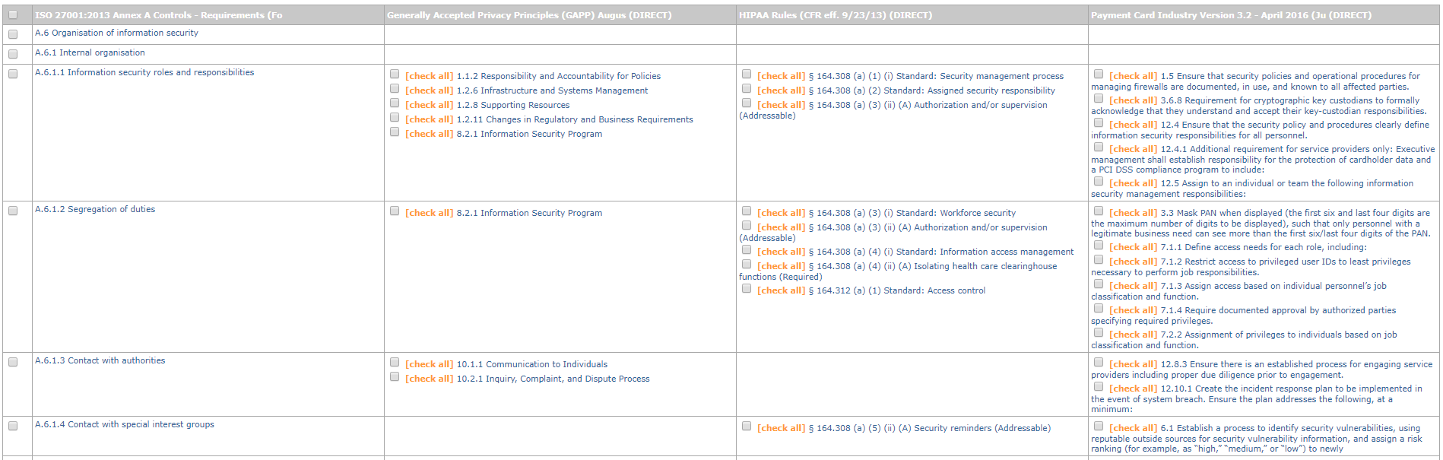This screenshot has width=1443, height=460.
Task: Open A.6.1.4 Contact with special interest groups
Action: coord(125,424)
